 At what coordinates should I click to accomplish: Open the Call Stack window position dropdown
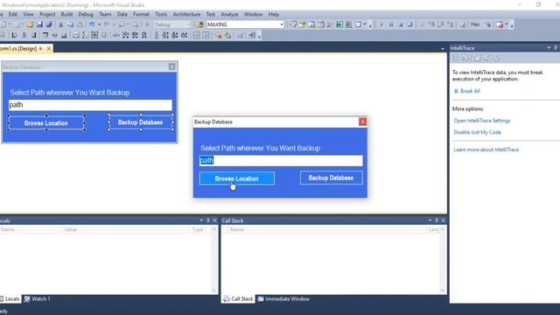(430, 220)
